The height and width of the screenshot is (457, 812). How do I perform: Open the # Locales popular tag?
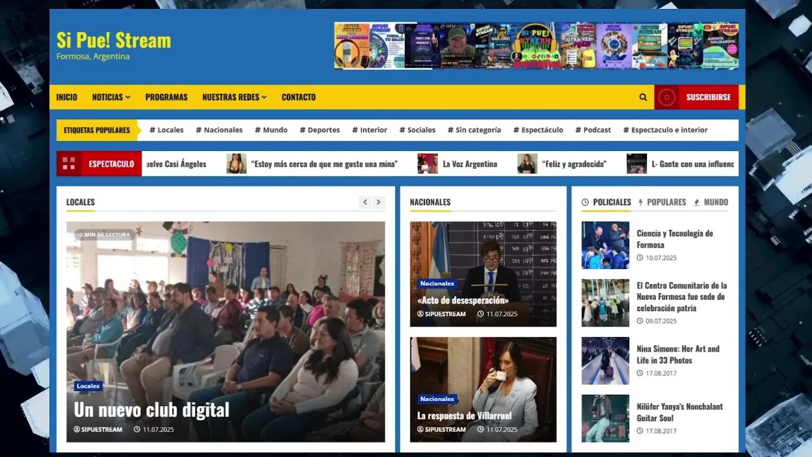[166, 130]
